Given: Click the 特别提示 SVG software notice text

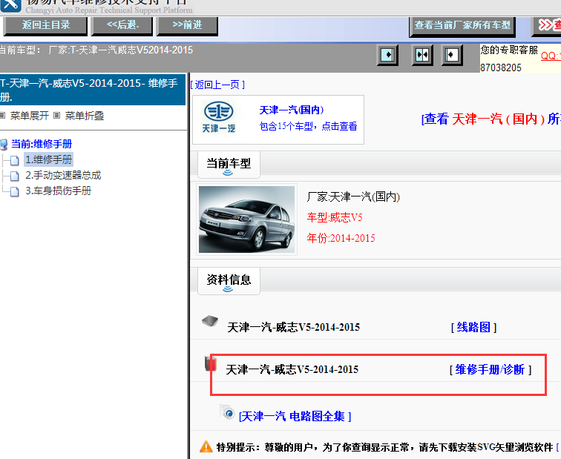Looking at the screenshot, I should point(384,447).
